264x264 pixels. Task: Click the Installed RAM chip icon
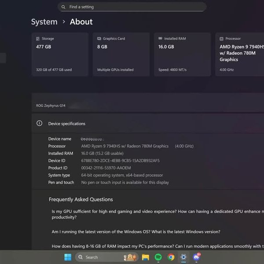point(160,39)
